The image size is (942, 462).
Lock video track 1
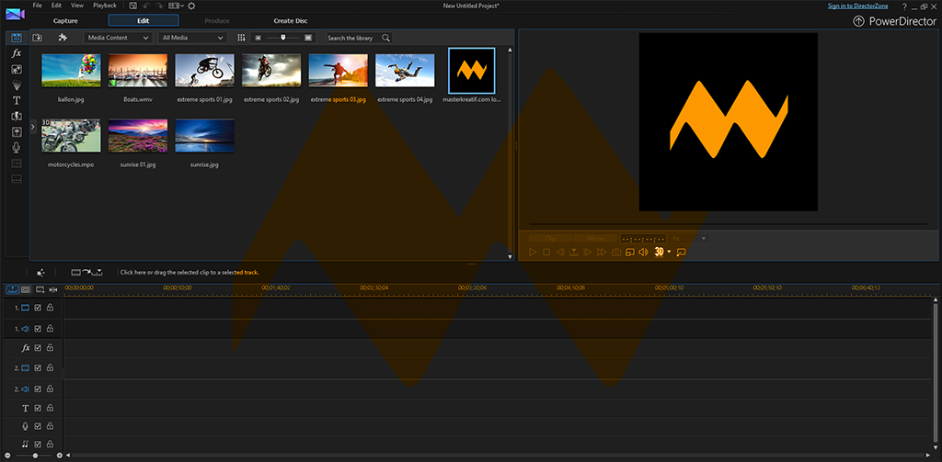(51, 308)
